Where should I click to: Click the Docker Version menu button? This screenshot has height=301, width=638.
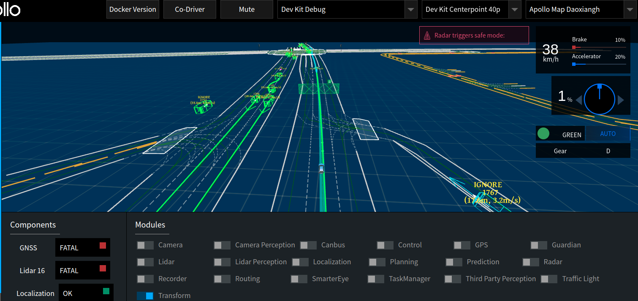(x=133, y=9)
